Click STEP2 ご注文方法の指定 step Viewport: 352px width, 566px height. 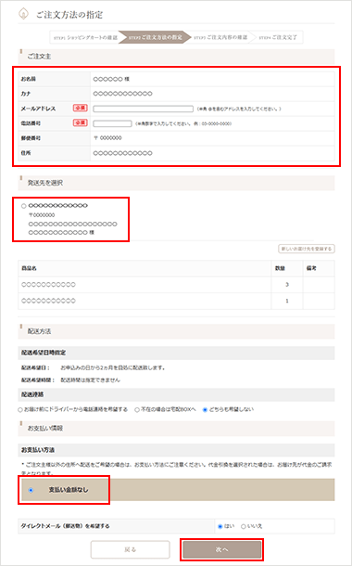pos(155,37)
